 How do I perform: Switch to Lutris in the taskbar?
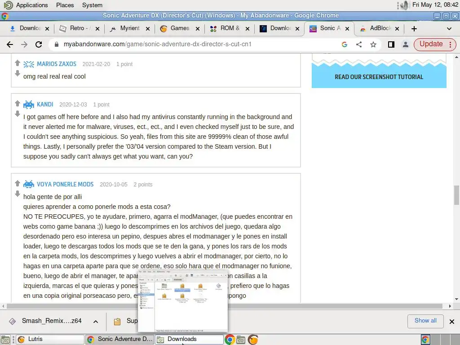click(x=50, y=340)
